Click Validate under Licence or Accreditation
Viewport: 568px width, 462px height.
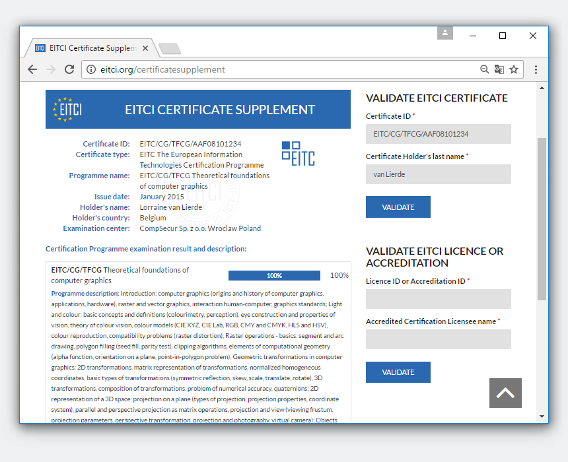pyautogui.click(x=398, y=372)
